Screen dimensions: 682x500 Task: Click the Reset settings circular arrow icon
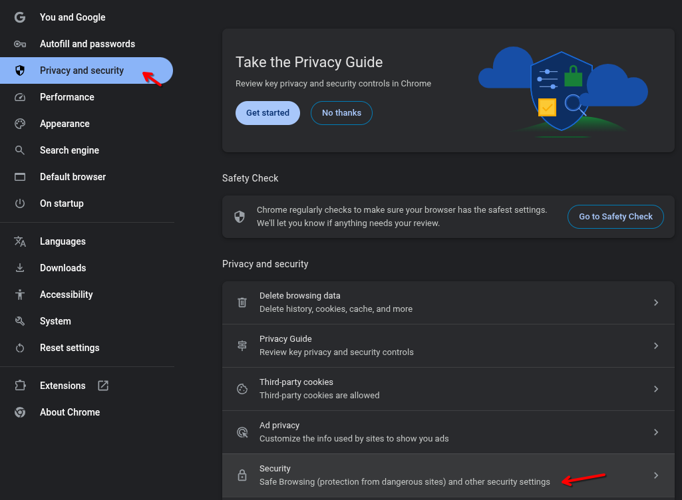point(19,348)
